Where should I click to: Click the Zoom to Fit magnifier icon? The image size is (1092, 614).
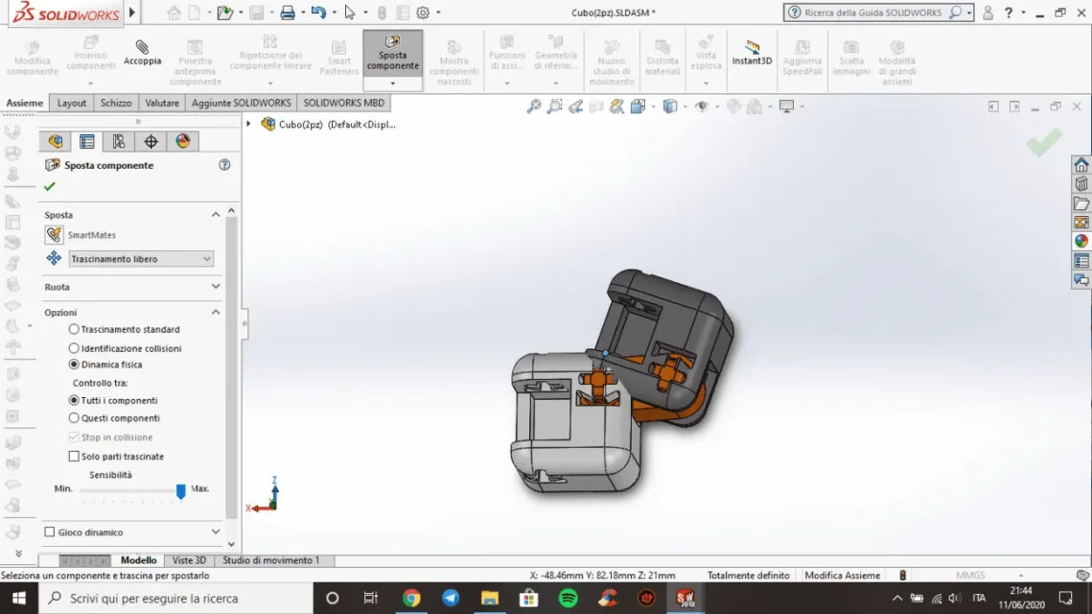[533, 106]
